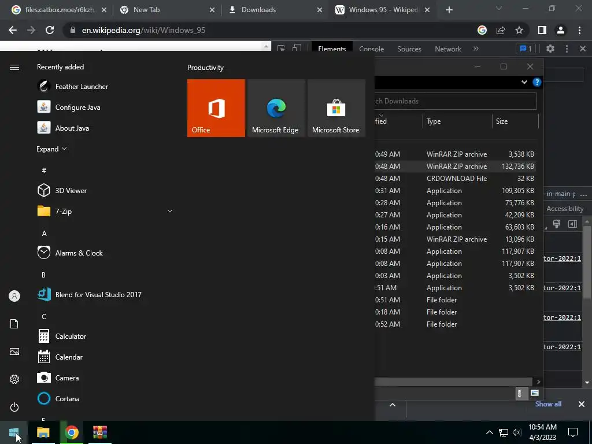The image size is (592, 444).
Task: Open the Office tile
Action: tap(216, 108)
